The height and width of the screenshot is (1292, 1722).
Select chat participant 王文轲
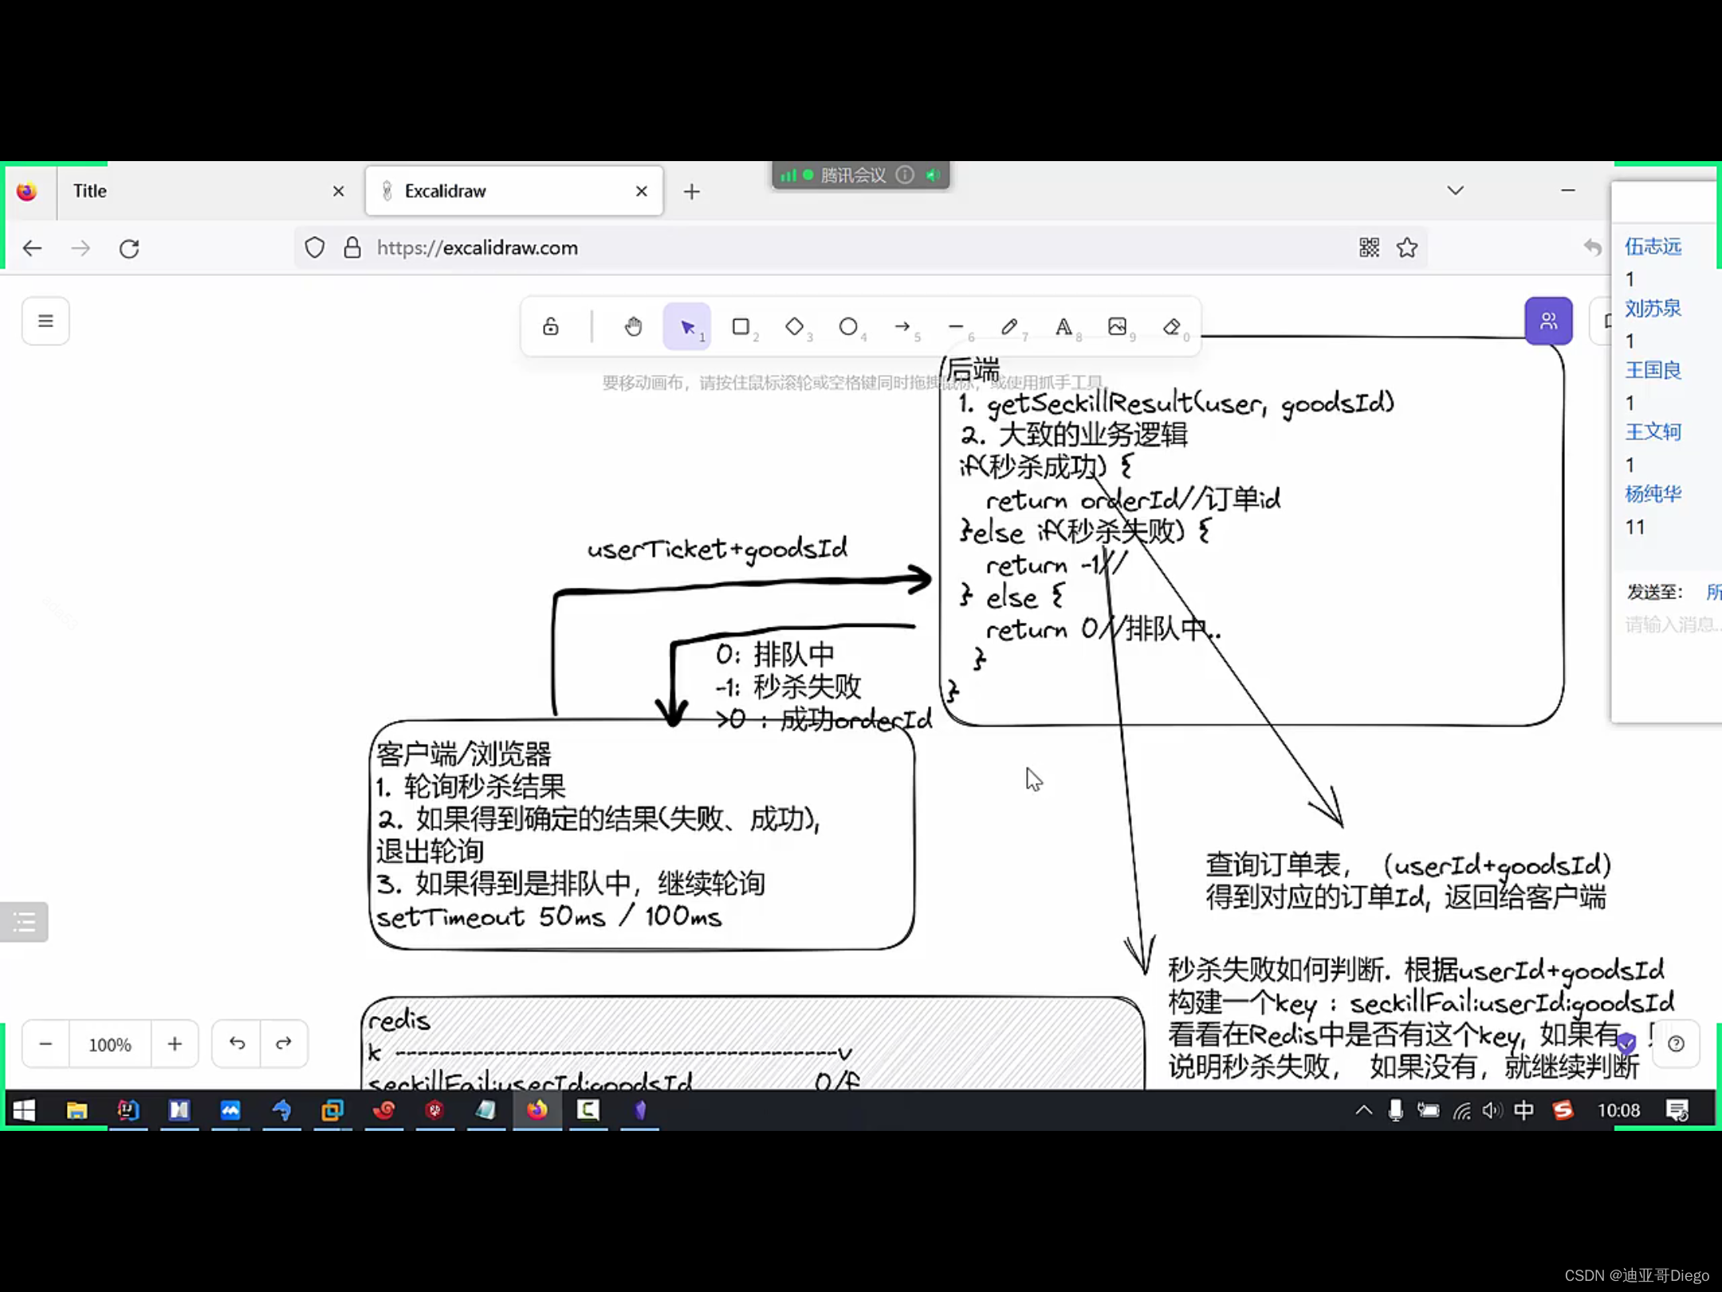pyautogui.click(x=1653, y=431)
